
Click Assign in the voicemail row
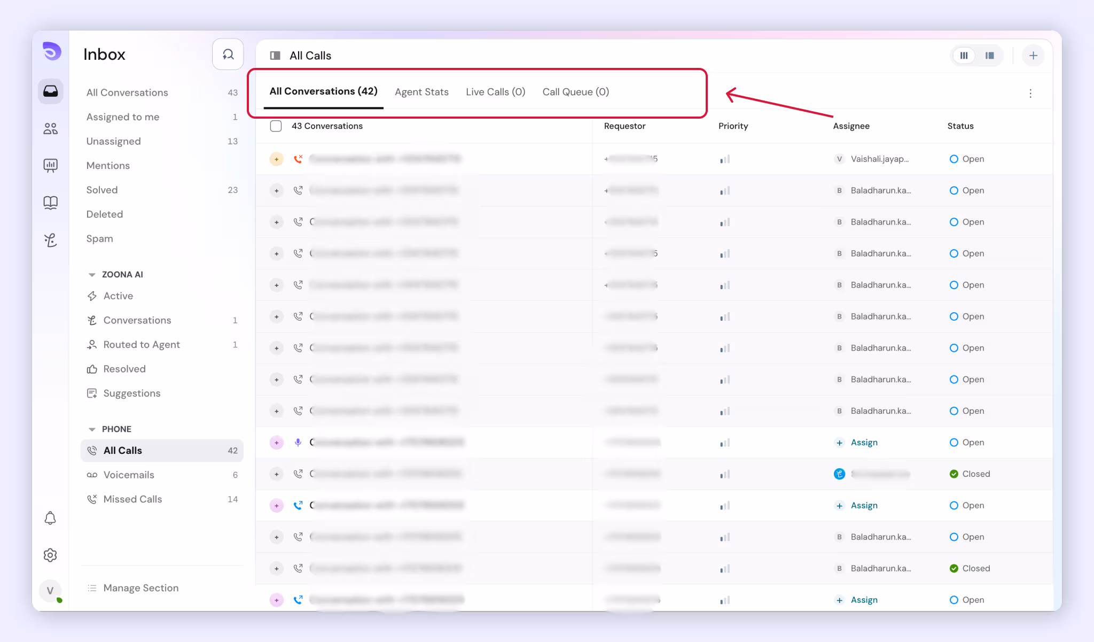[x=857, y=443]
